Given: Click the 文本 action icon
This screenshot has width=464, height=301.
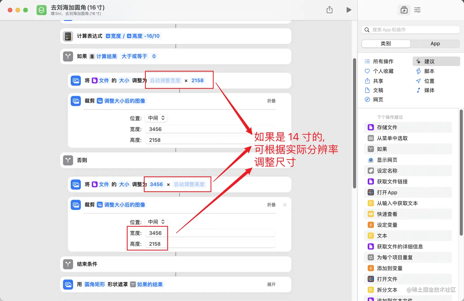Looking at the screenshot, I should [371, 236].
